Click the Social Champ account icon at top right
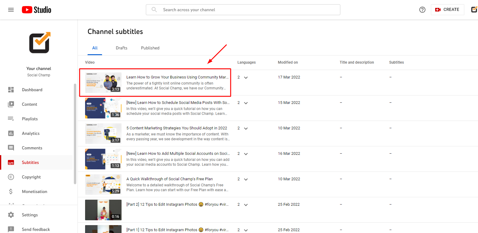Image resolution: width=478 pixels, height=233 pixels. click(x=474, y=10)
